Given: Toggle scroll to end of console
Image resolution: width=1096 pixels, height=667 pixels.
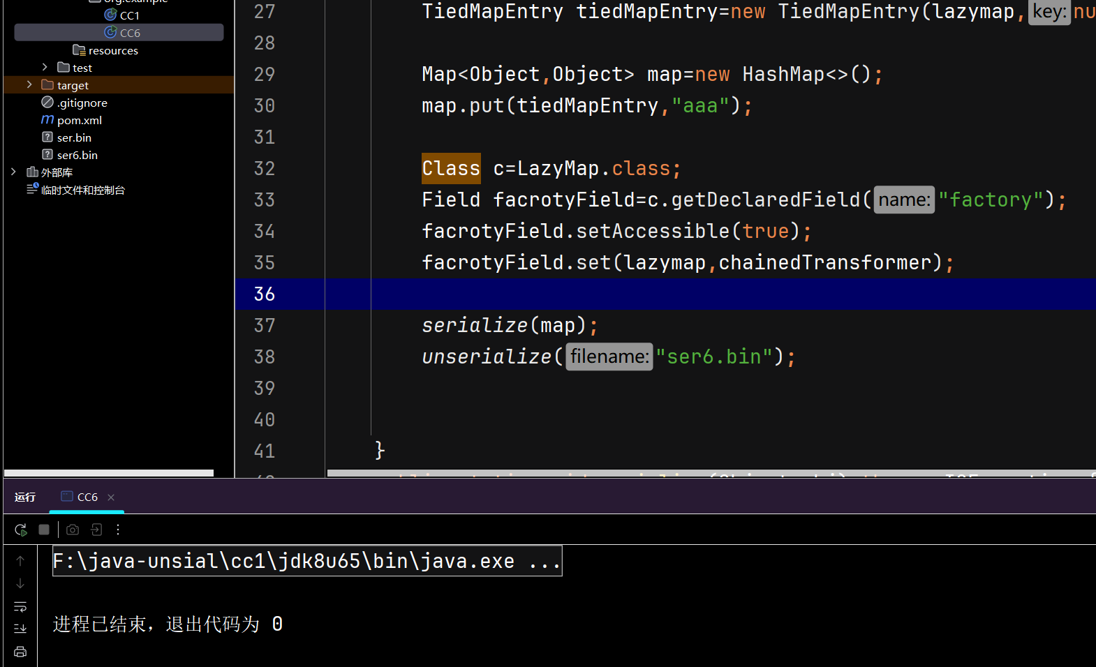Looking at the screenshot, I should 20,629.
